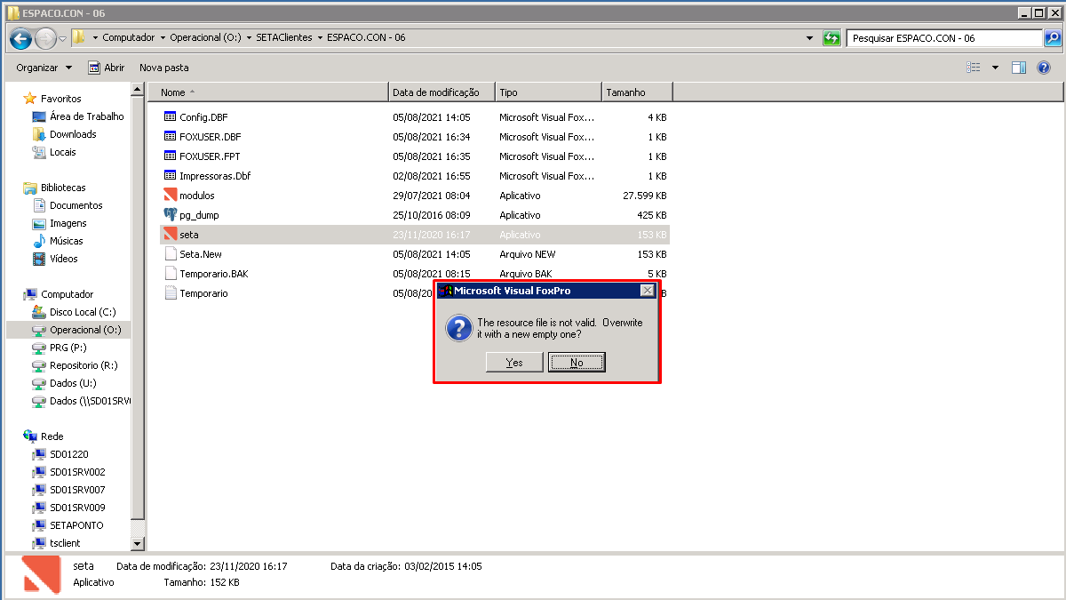
Task: Click Yes in the FoxPro dialog
Action: pyautogui.click(x=514, y=362)
